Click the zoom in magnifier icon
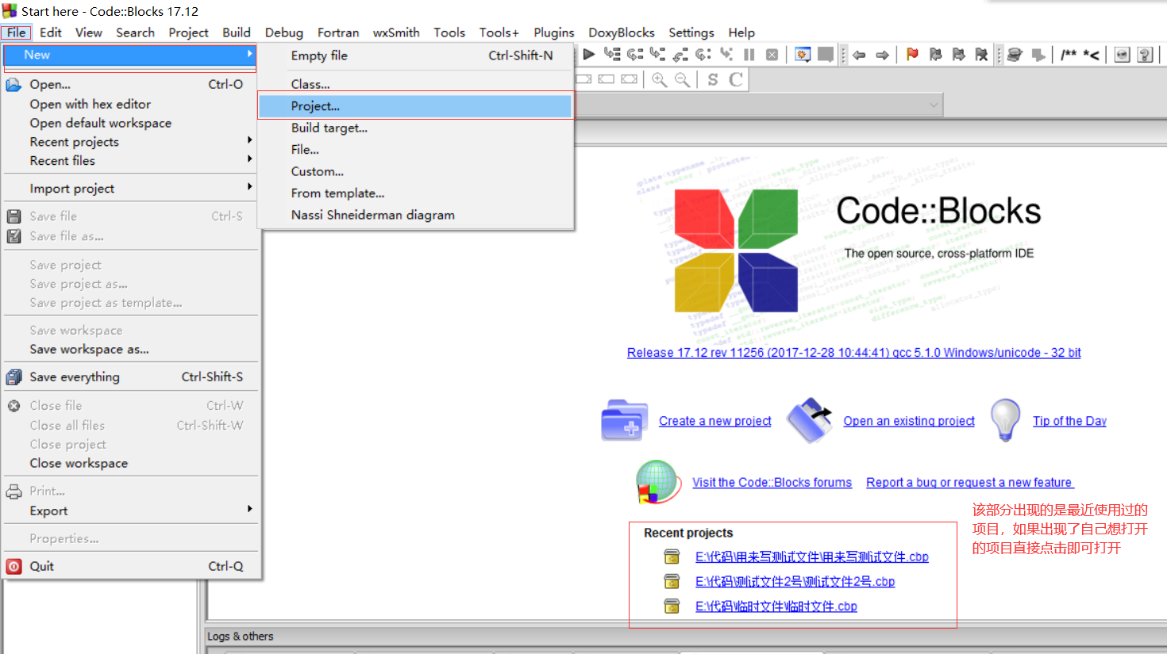 click(x=659, y=79)
